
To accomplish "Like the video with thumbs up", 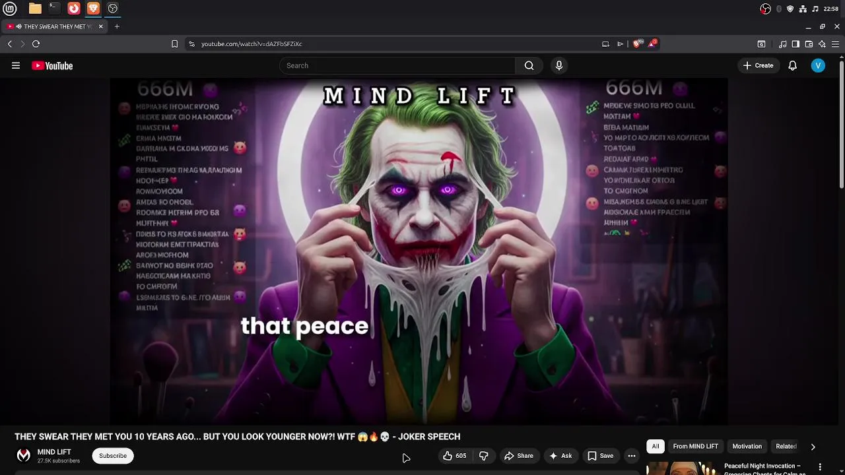I will [454, 456].
